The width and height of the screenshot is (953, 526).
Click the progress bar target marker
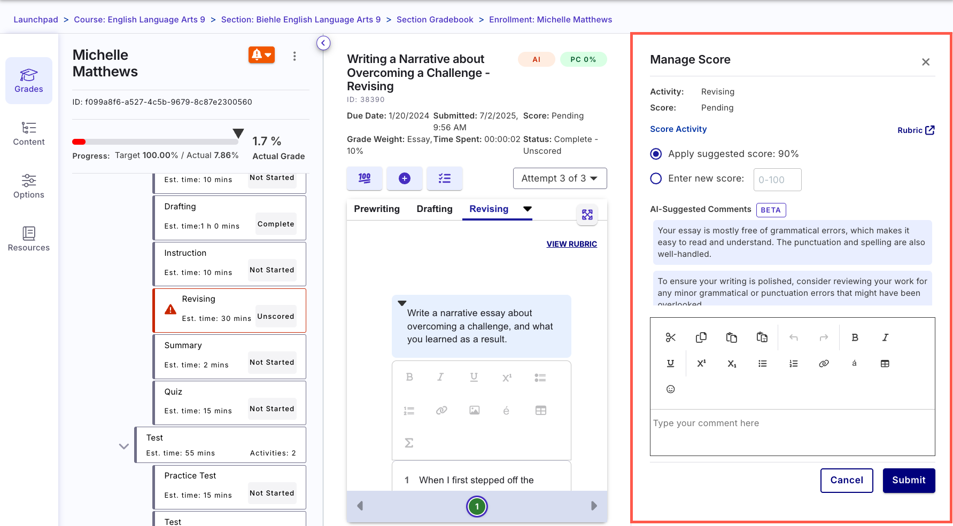click(238, 133)
